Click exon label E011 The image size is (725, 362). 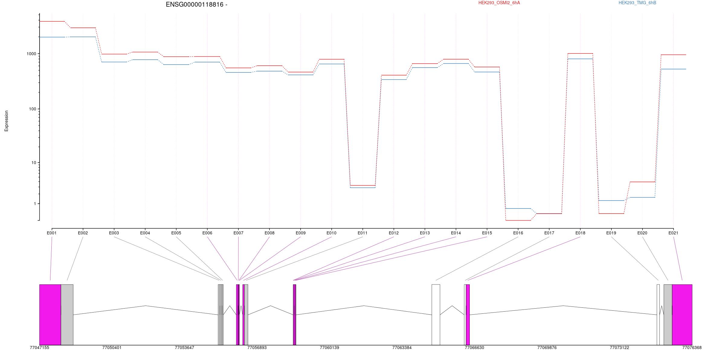pos(362,233)
